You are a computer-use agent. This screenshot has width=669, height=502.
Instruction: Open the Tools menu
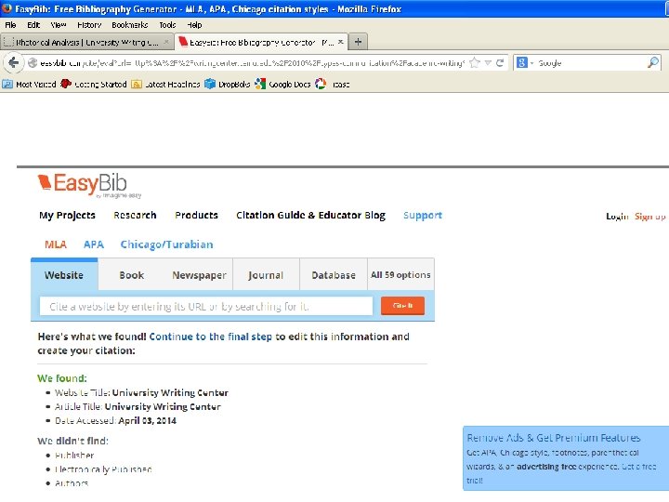click(167, 25)
